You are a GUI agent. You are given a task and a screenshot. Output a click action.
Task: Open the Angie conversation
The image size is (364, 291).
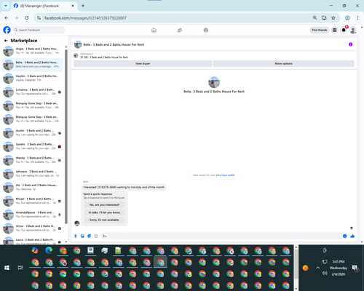(32, 51)
